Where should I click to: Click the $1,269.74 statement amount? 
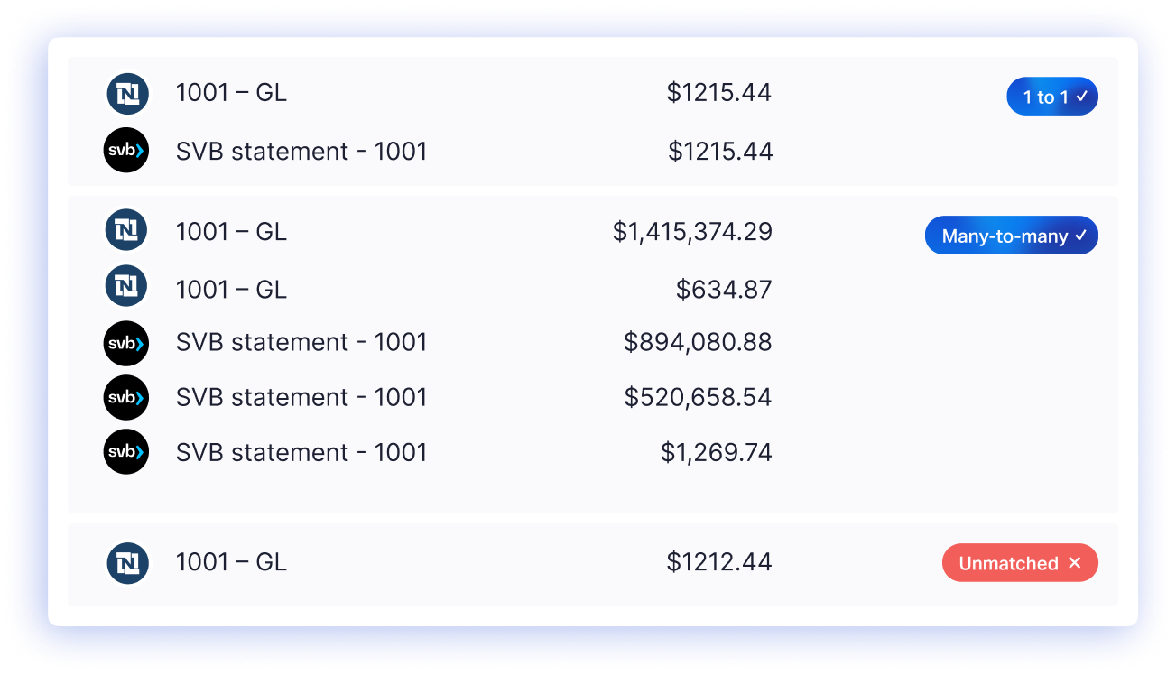point(716,452)
